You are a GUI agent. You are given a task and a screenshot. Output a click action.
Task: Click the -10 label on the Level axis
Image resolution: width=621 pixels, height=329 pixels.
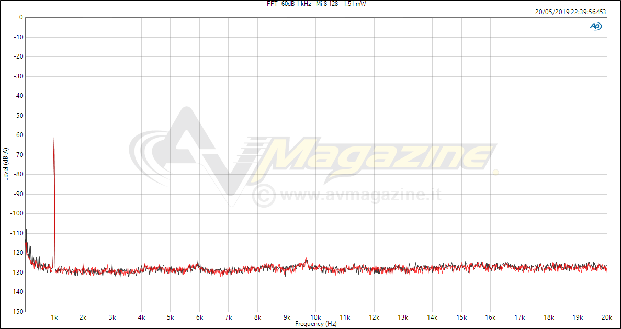tap(18, 37)
